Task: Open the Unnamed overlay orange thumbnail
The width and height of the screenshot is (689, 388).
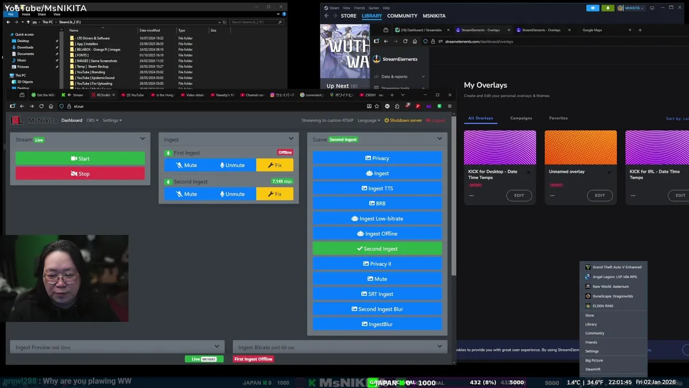Action: (580, 147)
